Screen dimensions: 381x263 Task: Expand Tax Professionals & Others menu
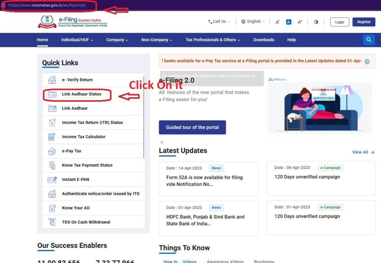[x=213, y=40]
